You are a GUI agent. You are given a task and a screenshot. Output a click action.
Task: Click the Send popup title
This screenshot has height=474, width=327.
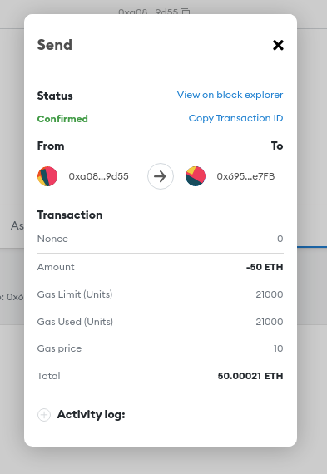55,45
